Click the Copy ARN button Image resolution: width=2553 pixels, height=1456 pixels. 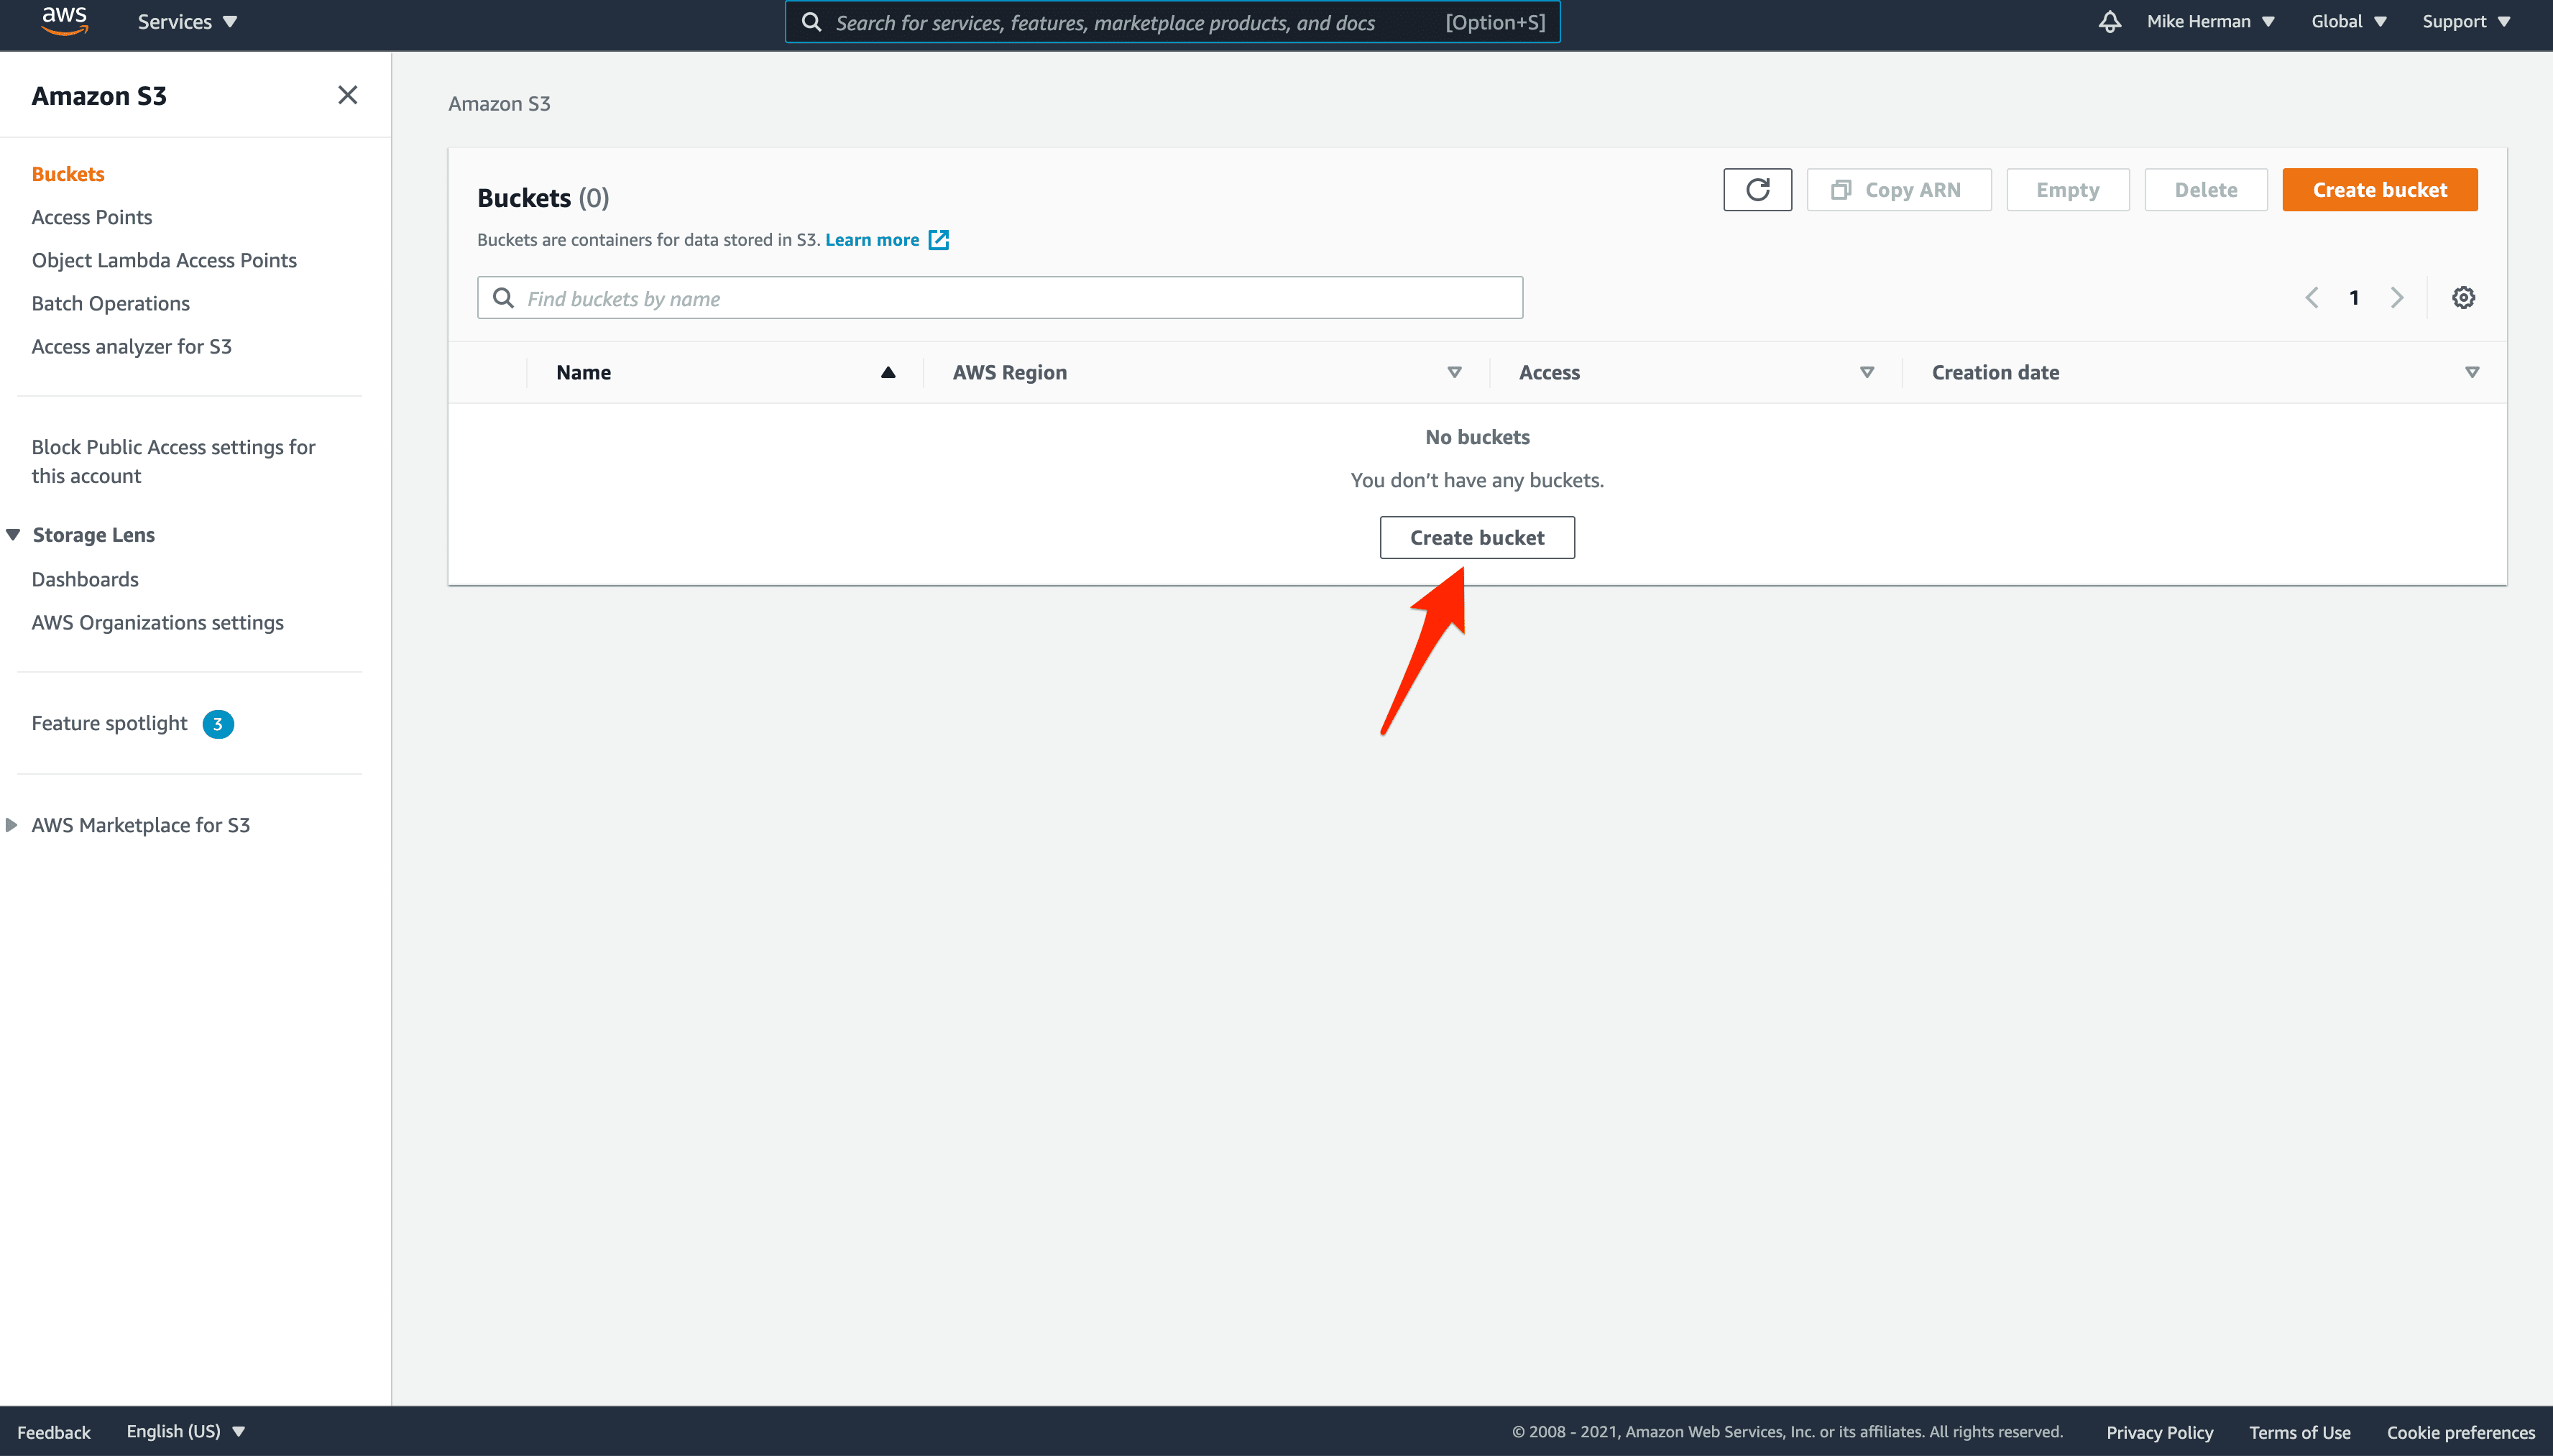pos(1898,189)
